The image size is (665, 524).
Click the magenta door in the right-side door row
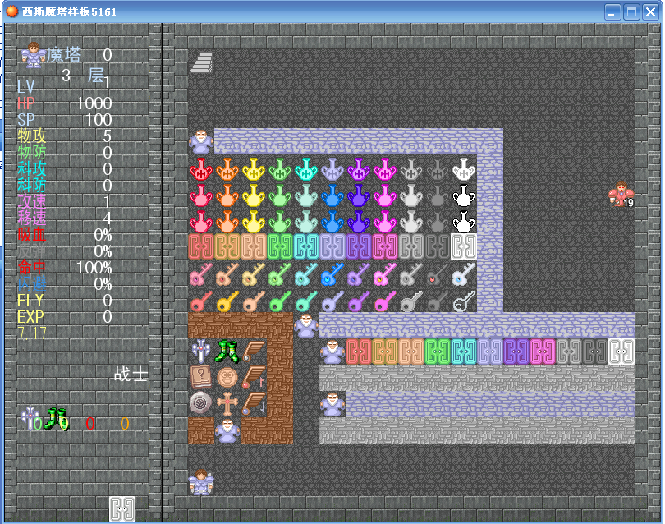click(543, 352)
